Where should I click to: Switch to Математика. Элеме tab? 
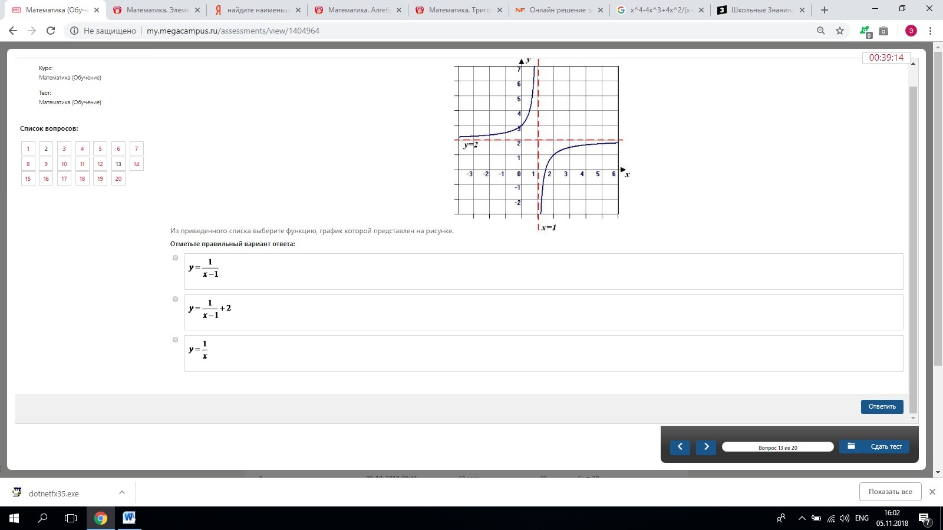click(157, 10)
